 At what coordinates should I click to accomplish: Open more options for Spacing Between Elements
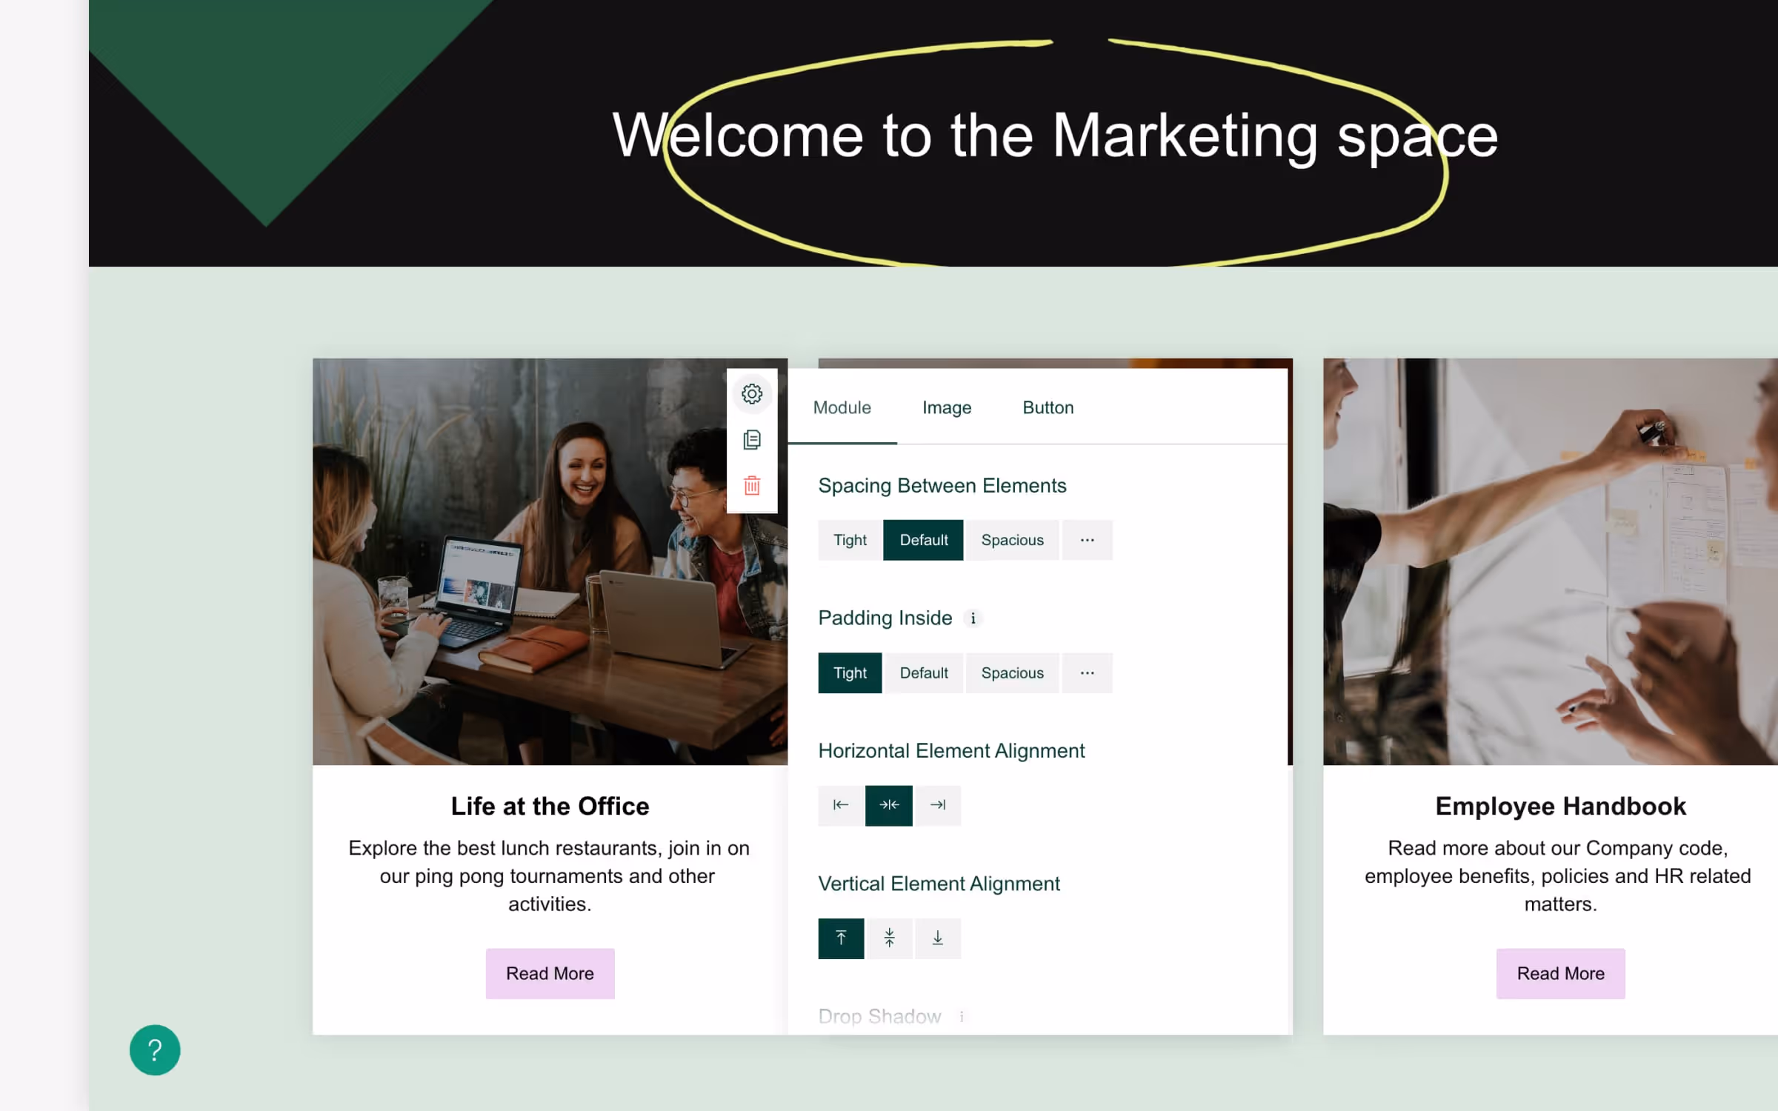[1087, 540]
